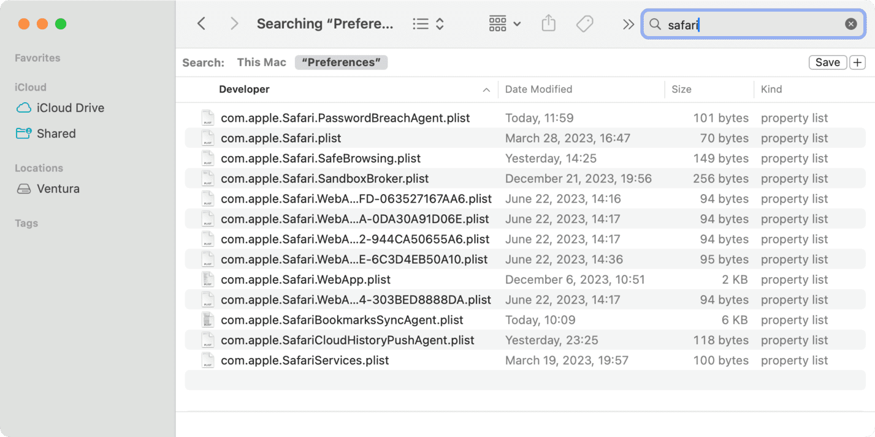Screen dimensions: 875x437
Task: Focus the search field containing safari
Action: [753, 24]
